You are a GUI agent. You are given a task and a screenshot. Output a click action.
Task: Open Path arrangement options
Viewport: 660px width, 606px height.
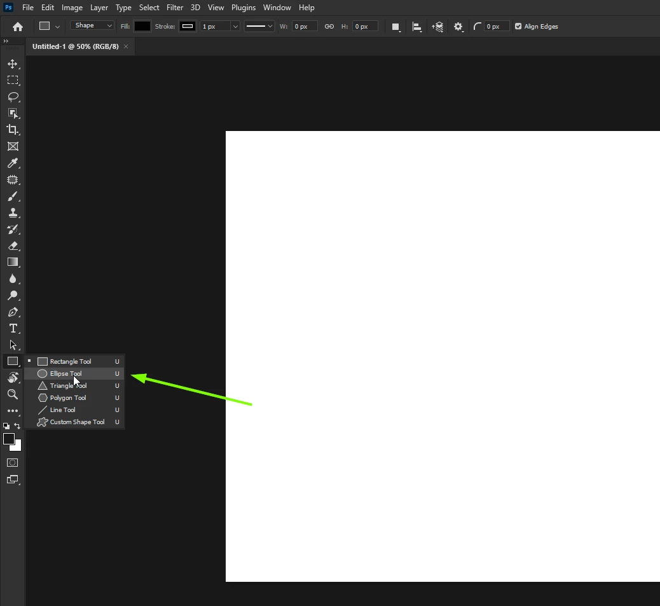437,27
